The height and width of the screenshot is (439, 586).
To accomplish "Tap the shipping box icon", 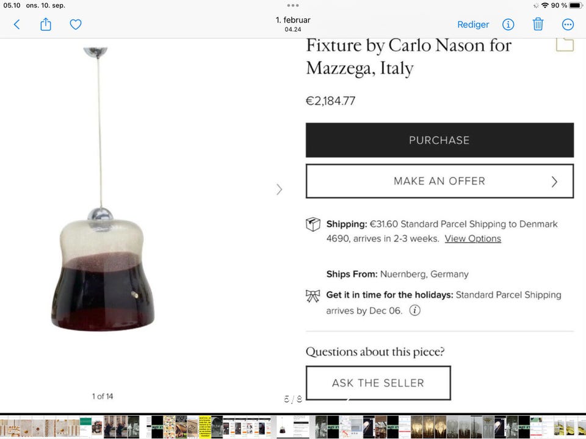I will coord(313,224).
